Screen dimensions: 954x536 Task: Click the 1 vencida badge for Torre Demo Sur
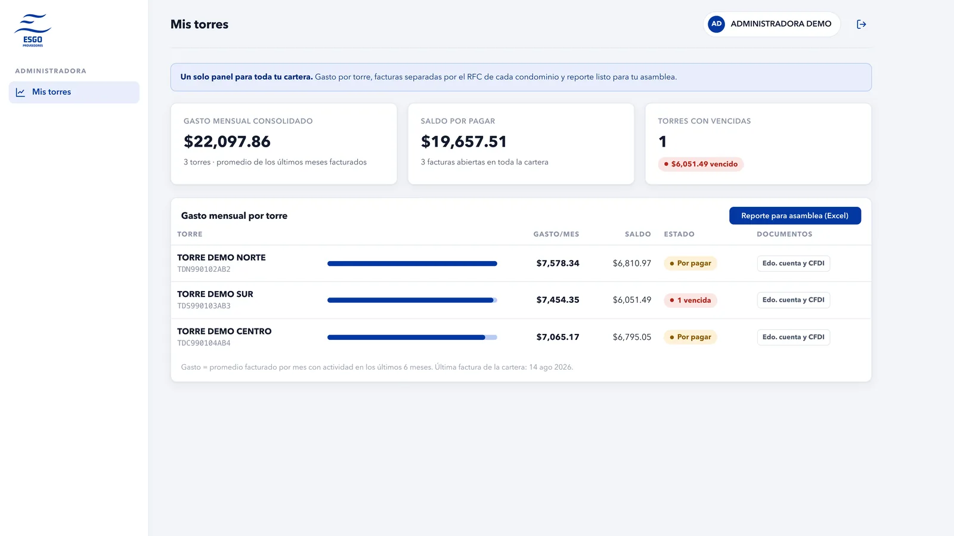pyautogui.click(x=690, y=300)
